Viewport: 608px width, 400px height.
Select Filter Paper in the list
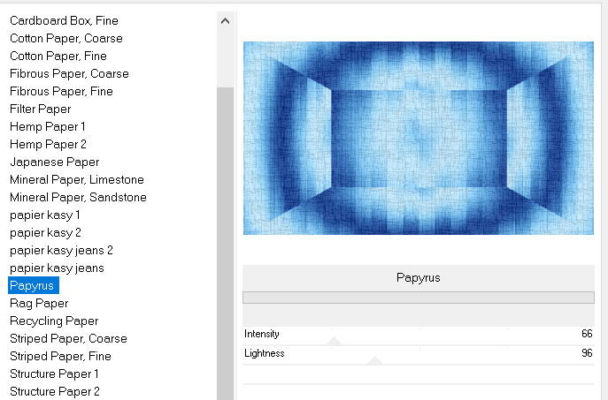[x=40, y=109]
